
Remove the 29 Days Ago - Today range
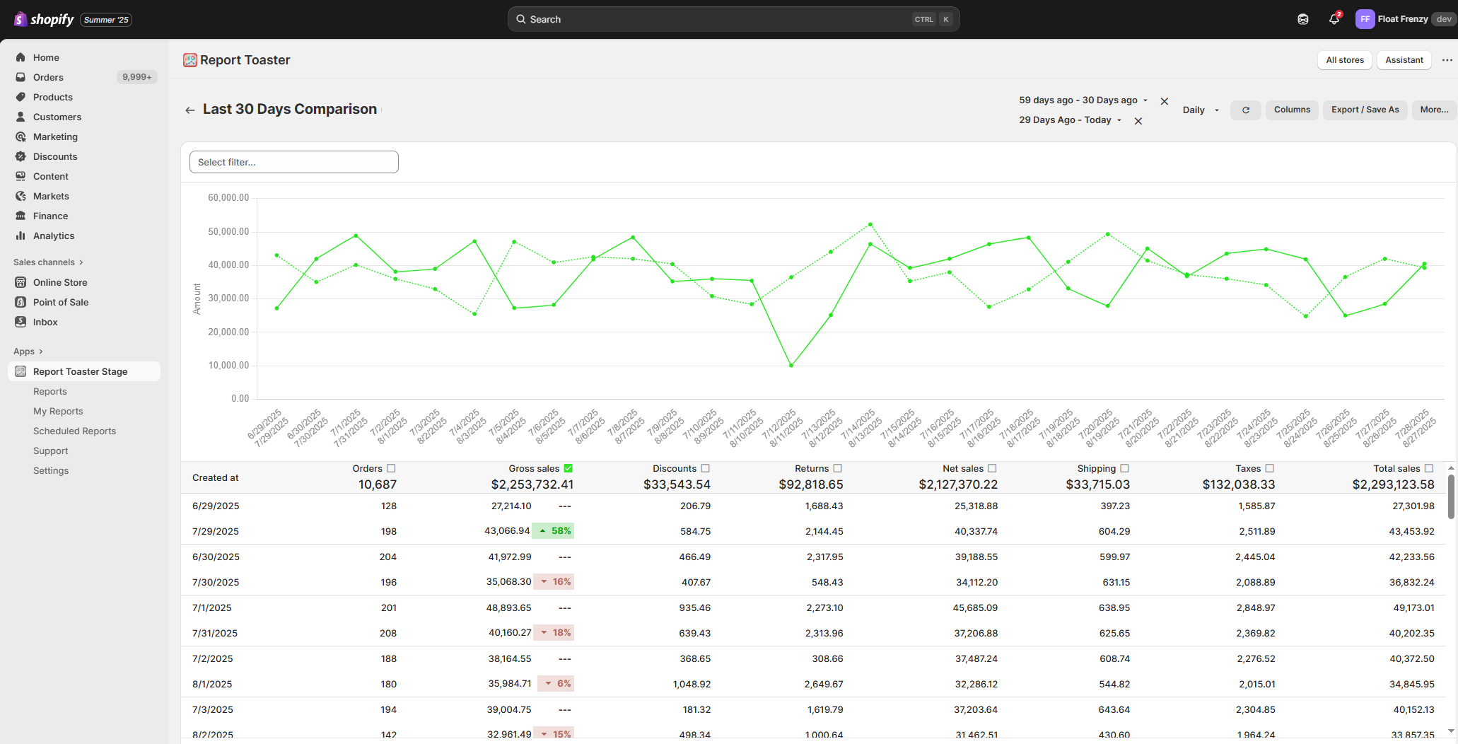pos(1138,121)
